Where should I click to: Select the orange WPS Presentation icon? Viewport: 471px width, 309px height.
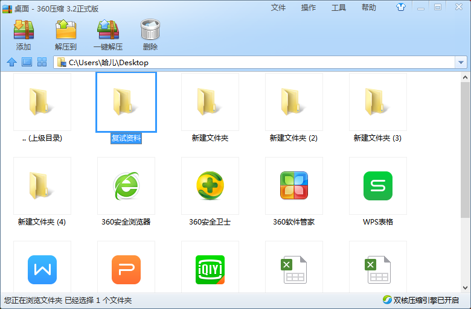point(126,270)
